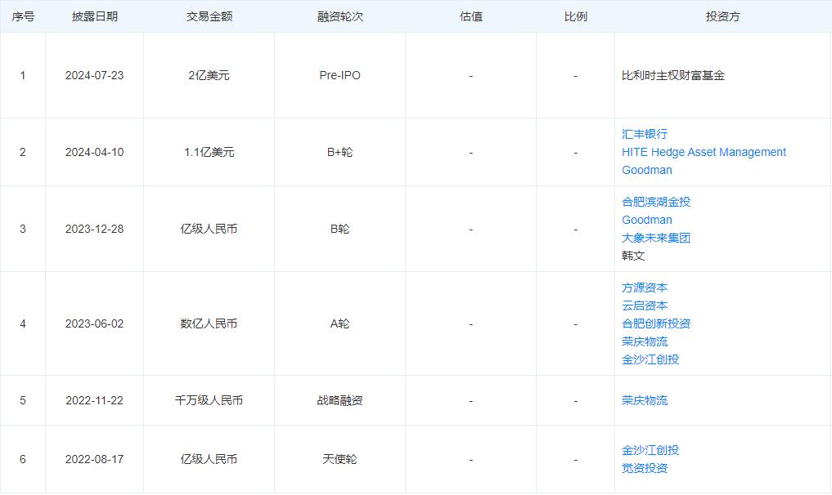Click the Pre-IPO round cell
The image size is (832, 495).
[x=340, y=75]
